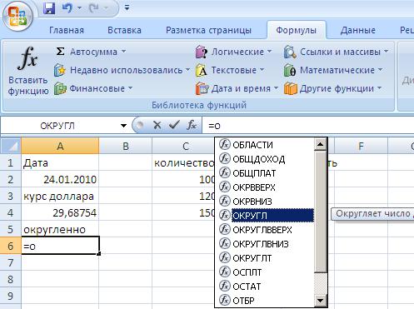
Task: Select ОБЩПЛАТ from autocomplete list
Action: point(267,173)
